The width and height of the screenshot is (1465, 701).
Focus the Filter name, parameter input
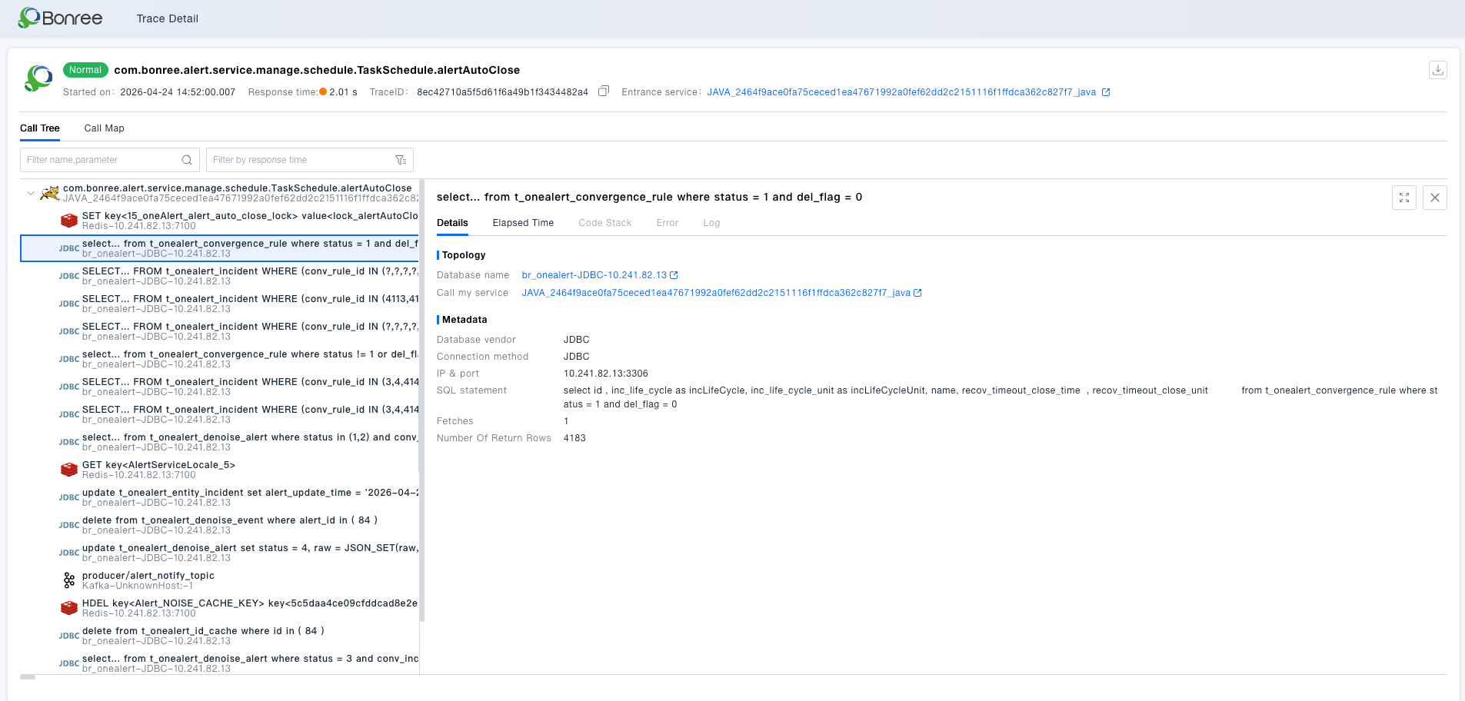coord(110,160)
